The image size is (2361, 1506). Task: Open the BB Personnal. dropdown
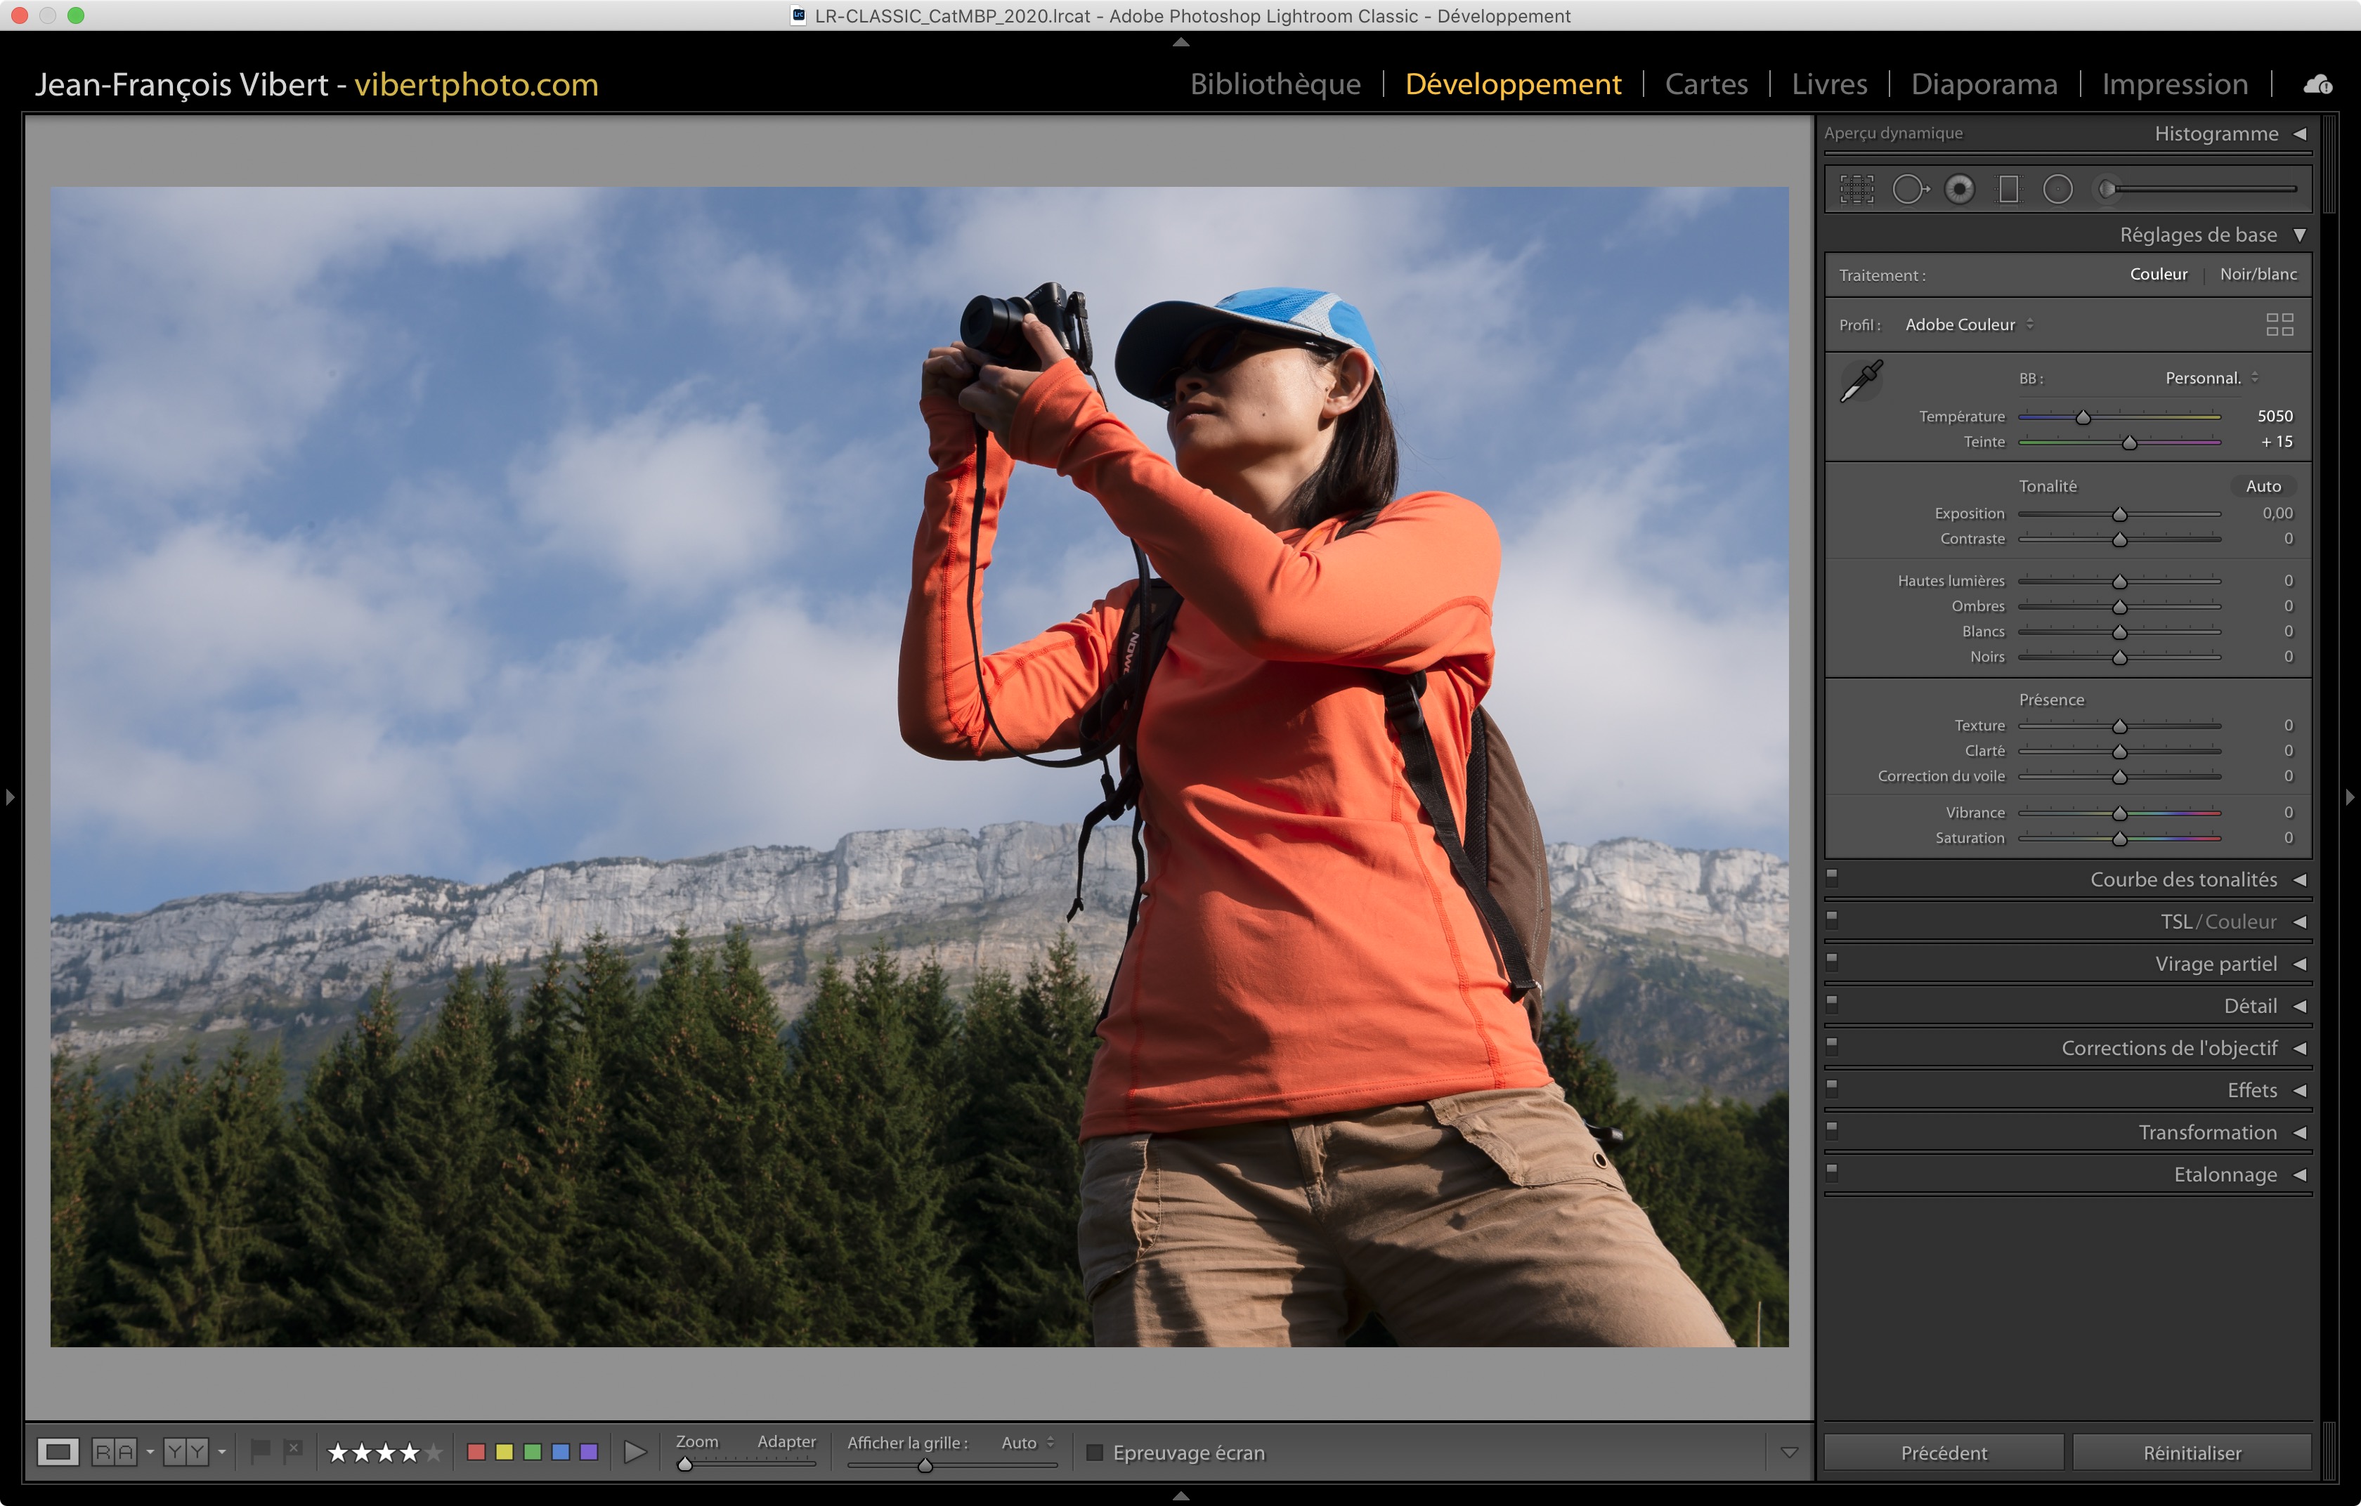[x=2211, y=378]
